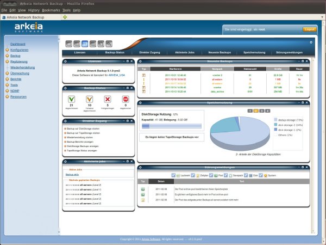Click the Backup-Status panel gear icon

(x=66, y=88)
